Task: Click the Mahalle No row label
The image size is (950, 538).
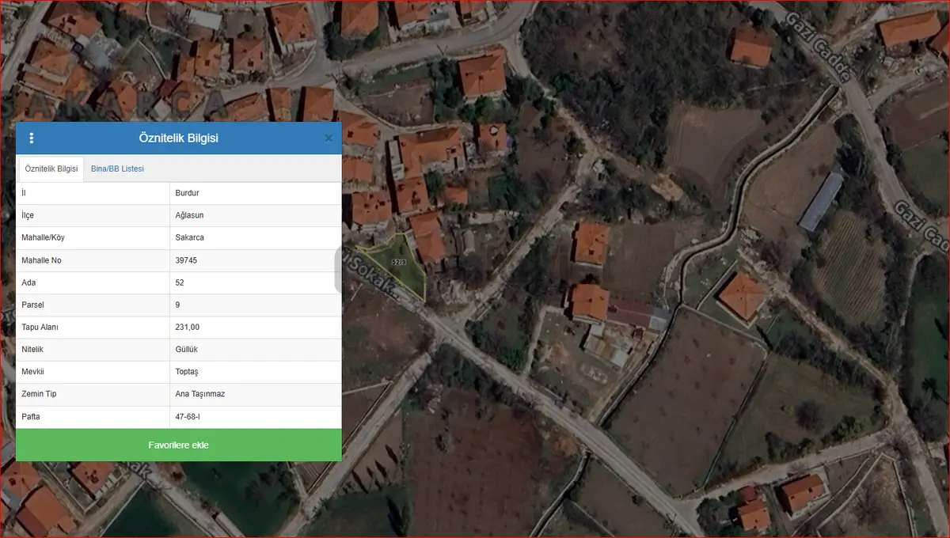Action: (x=41, y=260)
